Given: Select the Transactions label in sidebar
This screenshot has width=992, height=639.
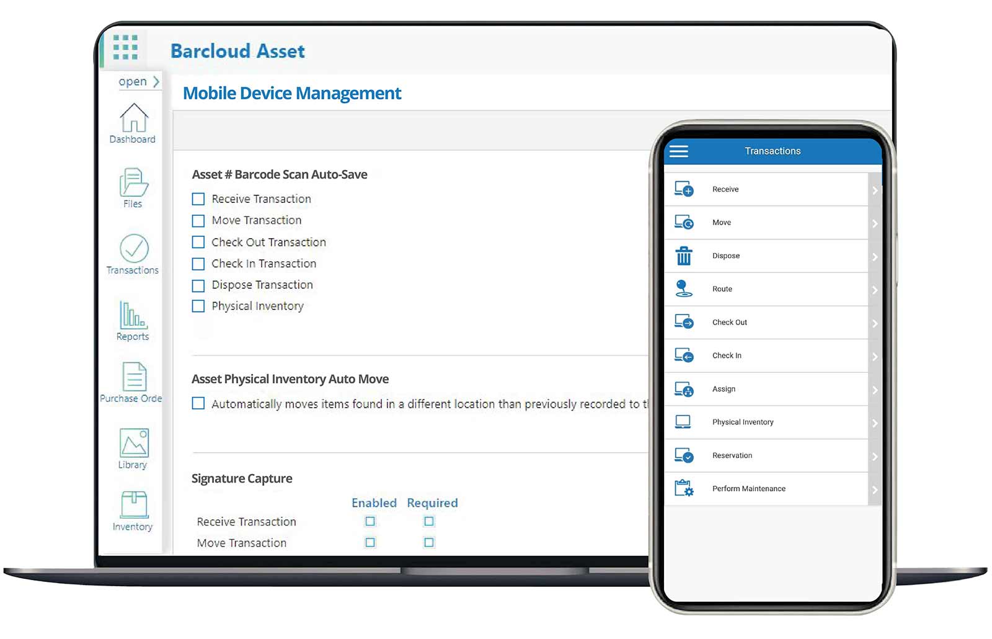Looking at the screenshot, I should [133, 270].
